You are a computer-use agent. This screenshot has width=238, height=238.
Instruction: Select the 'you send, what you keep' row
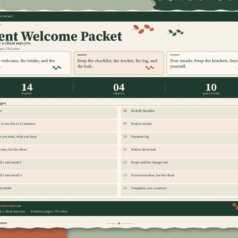pos(59,139)
